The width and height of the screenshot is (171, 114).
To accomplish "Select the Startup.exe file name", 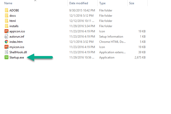I will point(17,57).
